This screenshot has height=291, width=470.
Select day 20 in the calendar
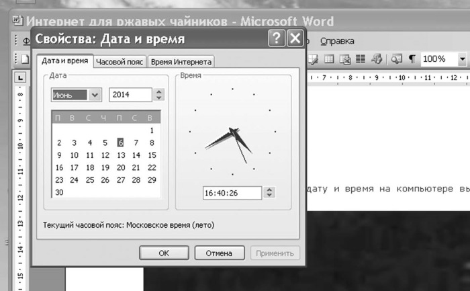[x=121, y=167]
